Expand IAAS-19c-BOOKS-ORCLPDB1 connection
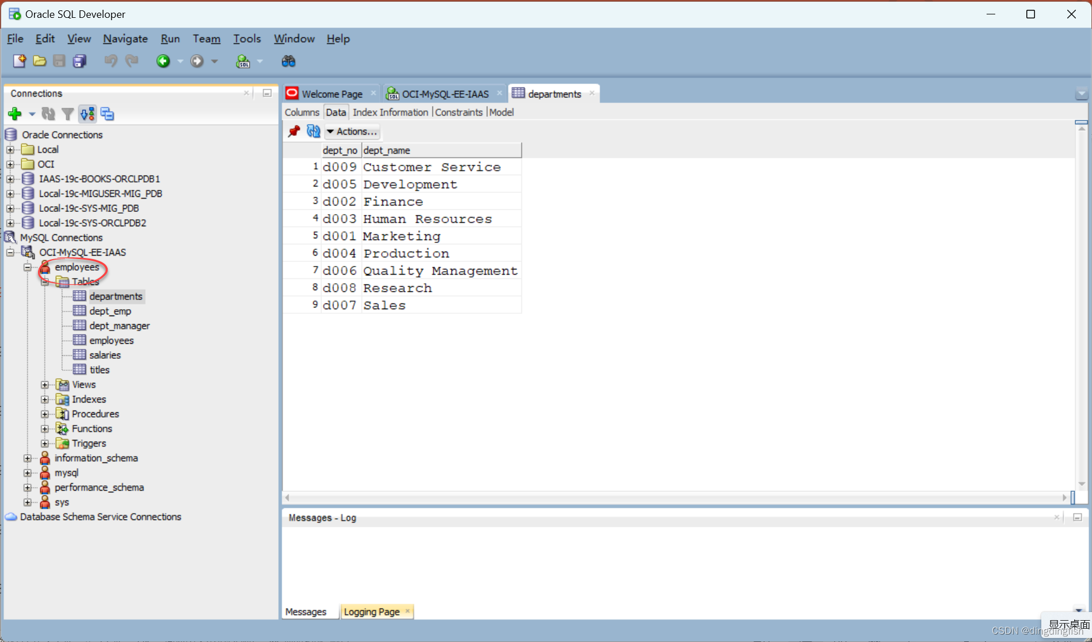 point(10,179)
